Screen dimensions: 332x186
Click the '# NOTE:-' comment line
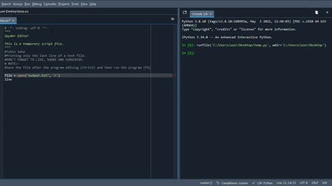(x=12, y=64)
